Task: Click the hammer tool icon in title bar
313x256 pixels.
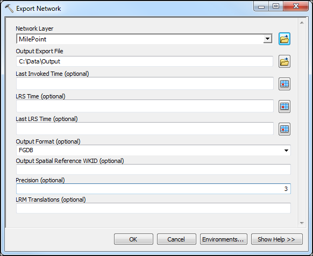Action: click(9, 9)
